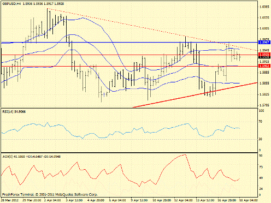Click the 1.5825 price axis label

(x=264, y=94)
